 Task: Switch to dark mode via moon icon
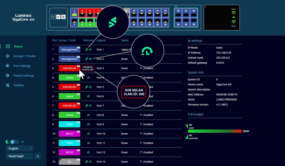[8, 142]
